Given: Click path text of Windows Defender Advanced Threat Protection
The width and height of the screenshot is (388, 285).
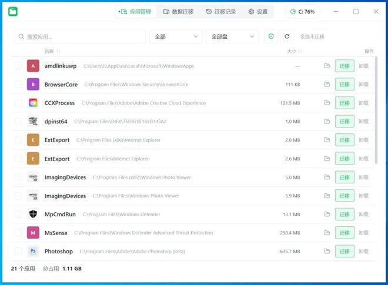Looking at the screenshot, I should [x=143, y=233].
